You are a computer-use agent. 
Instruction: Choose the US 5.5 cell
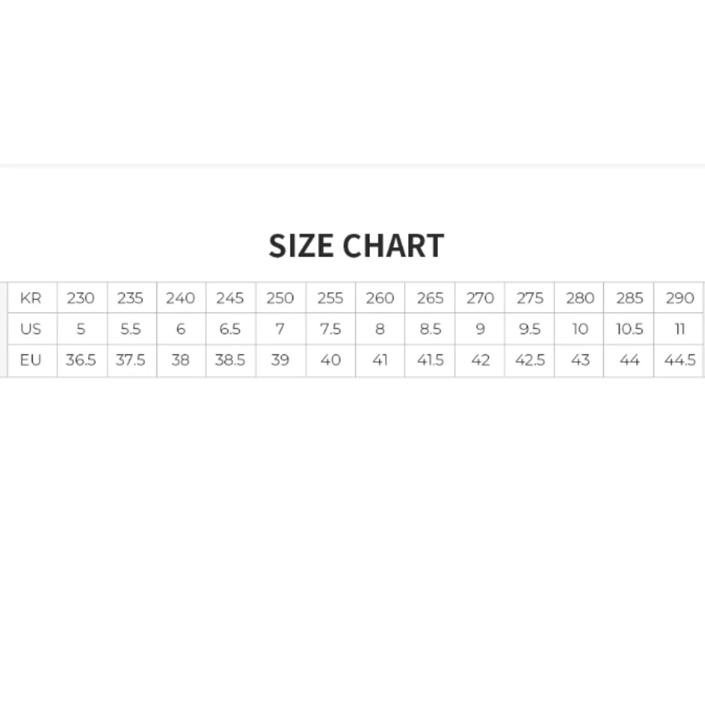pyautogui.click(x=132, y=328)
